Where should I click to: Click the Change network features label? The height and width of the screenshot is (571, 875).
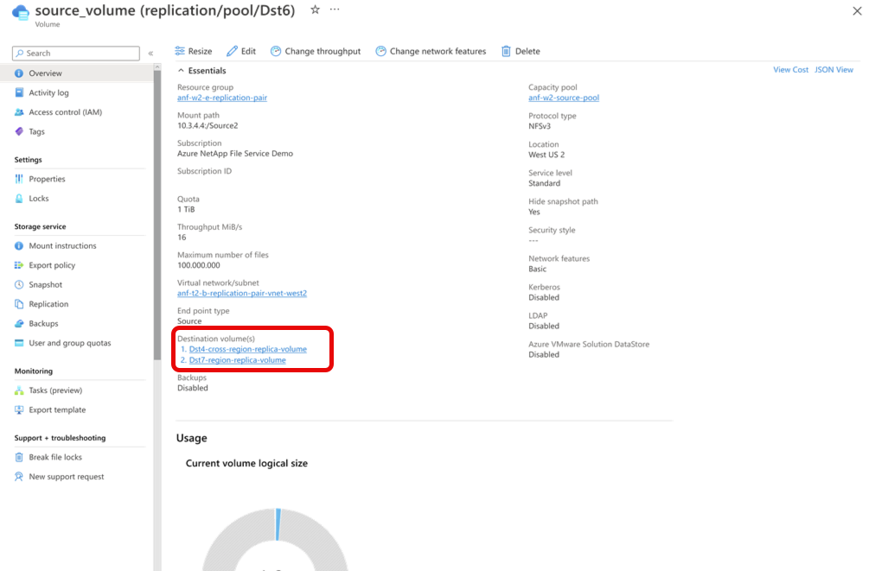[437, 51]
